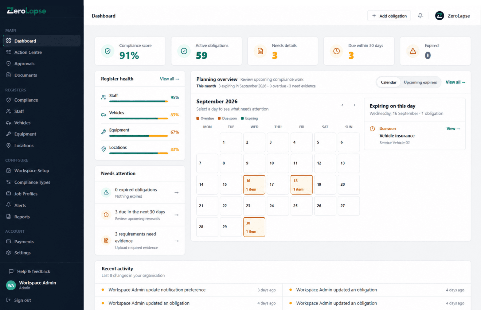
Task: Open Workspace Setup in the sidebar
Action: 42,170
